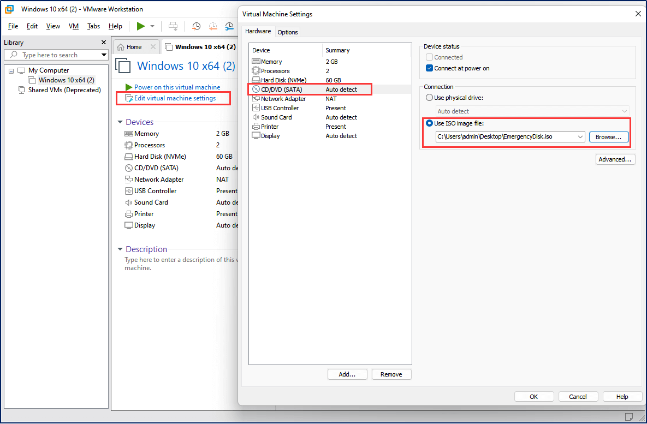Switch to Options tab in settings dialog
Viewport: 647px width, 424px height.
[288, 32]
